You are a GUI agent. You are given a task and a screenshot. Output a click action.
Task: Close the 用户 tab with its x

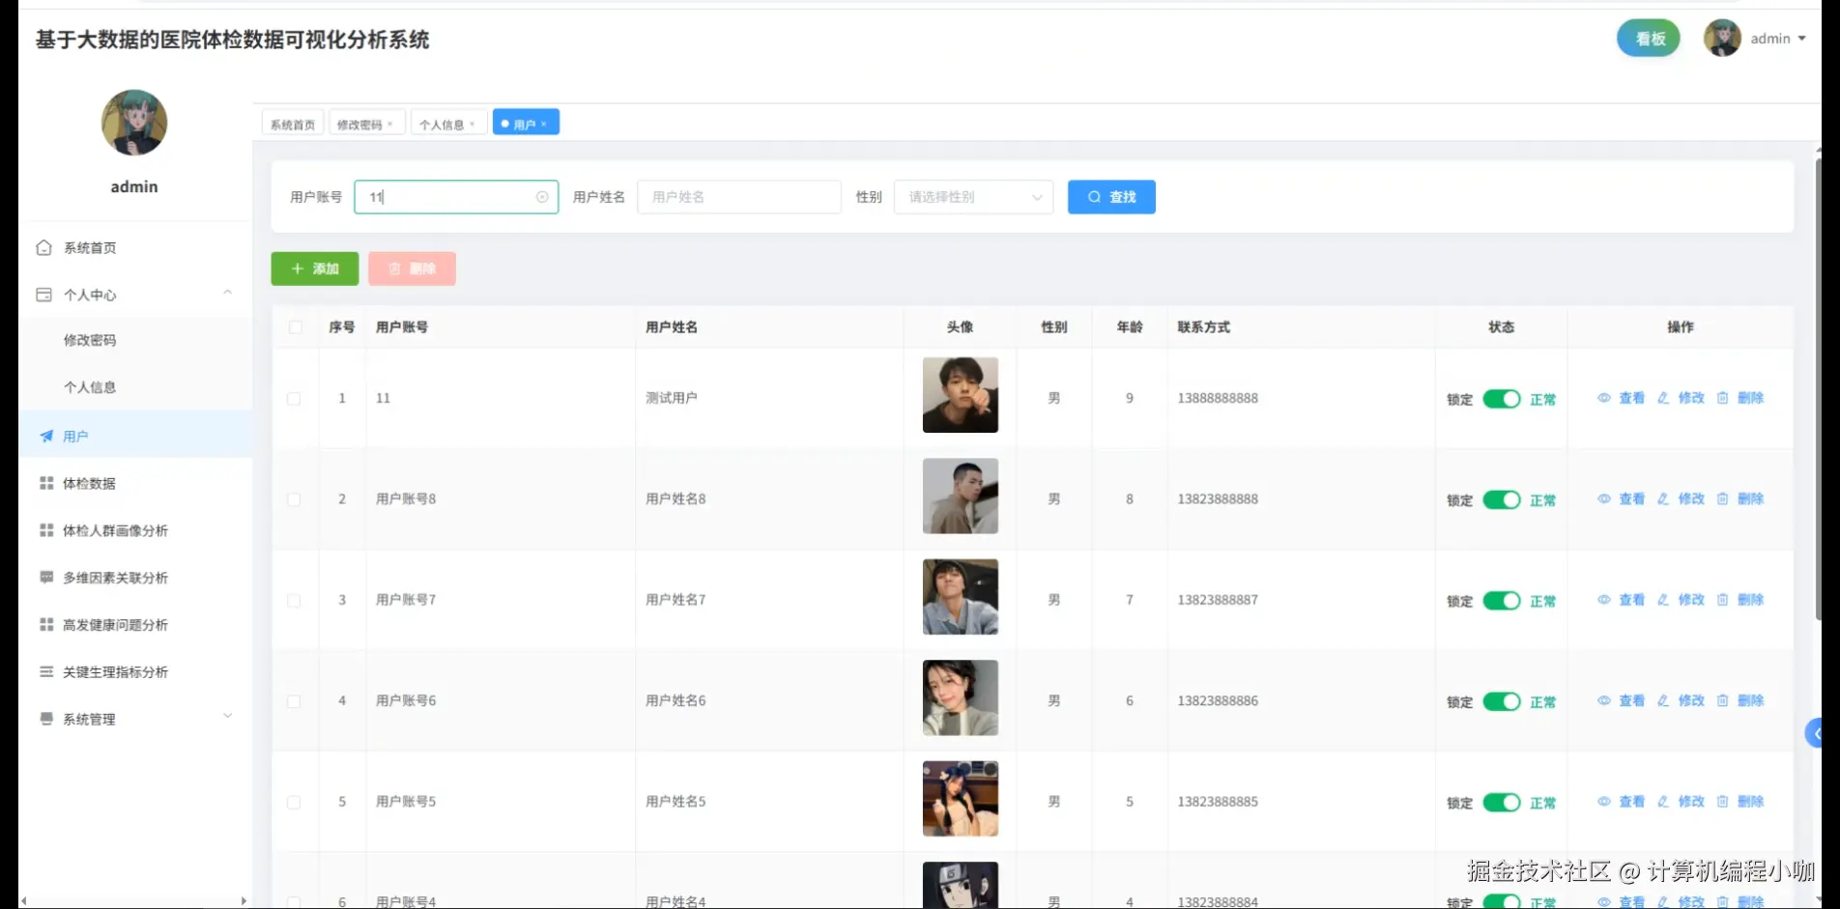544,125
